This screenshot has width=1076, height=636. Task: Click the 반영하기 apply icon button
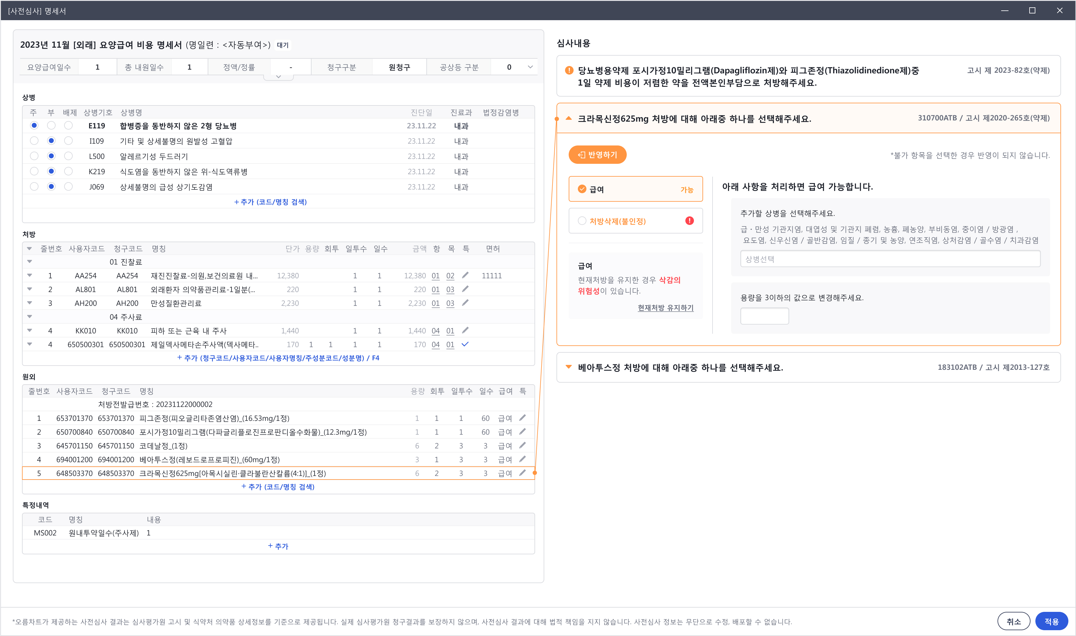[597, 155]
